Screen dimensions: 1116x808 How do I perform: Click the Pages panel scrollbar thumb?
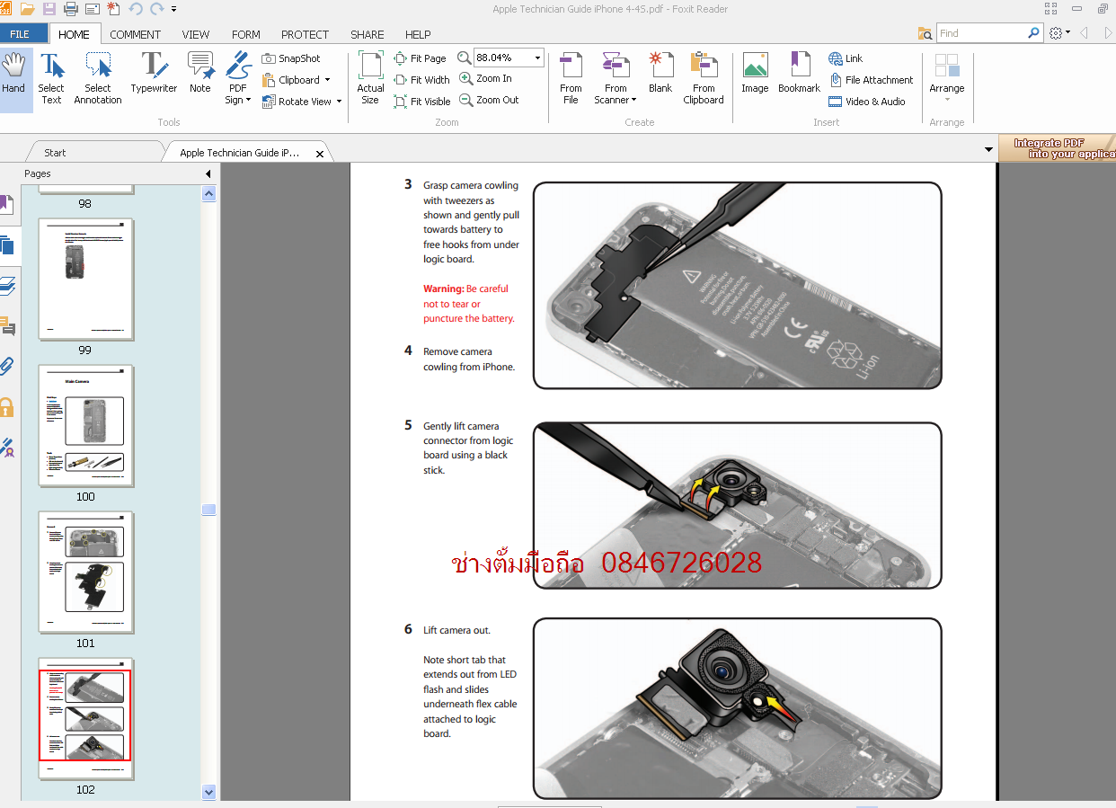pos(209,510)
